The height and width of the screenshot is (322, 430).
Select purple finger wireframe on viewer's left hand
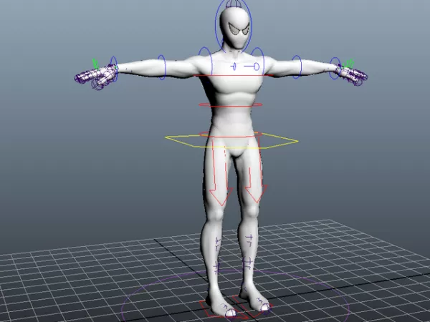(95, 77)
